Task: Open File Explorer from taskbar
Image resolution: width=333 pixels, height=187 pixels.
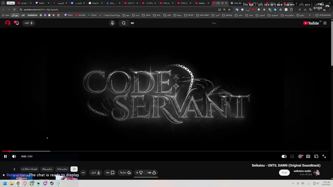Action: coord(12,183)
